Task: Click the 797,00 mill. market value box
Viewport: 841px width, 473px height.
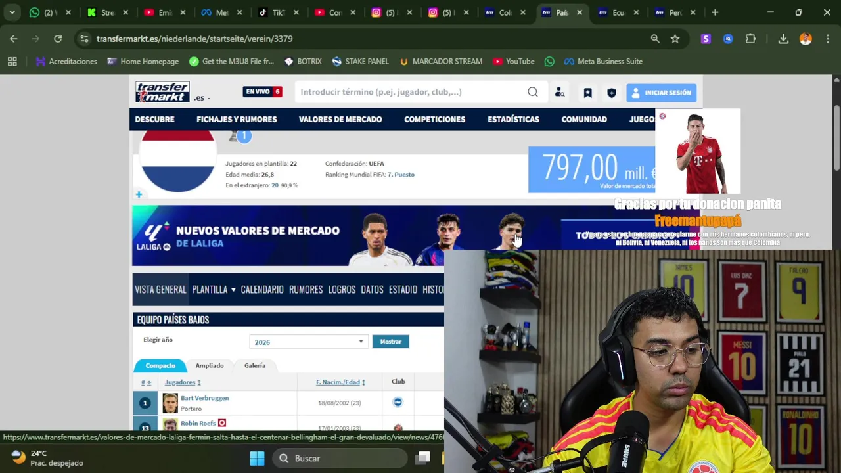Action: [591, 170]
